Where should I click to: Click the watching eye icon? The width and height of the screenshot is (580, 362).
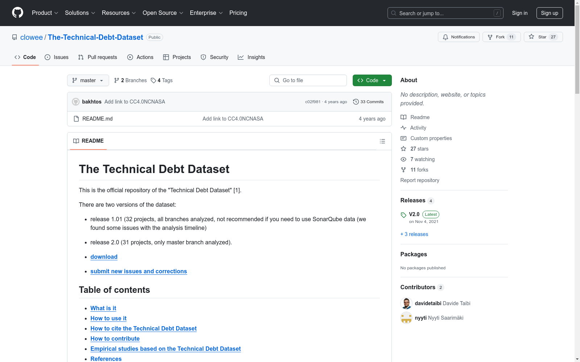(x=403, y=159)
